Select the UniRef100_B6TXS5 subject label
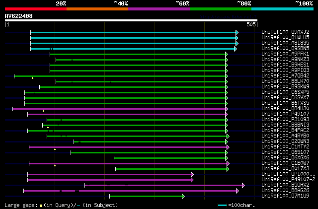The image size is (318, 209). coord(285,103)
